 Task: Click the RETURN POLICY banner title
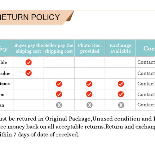29,17
